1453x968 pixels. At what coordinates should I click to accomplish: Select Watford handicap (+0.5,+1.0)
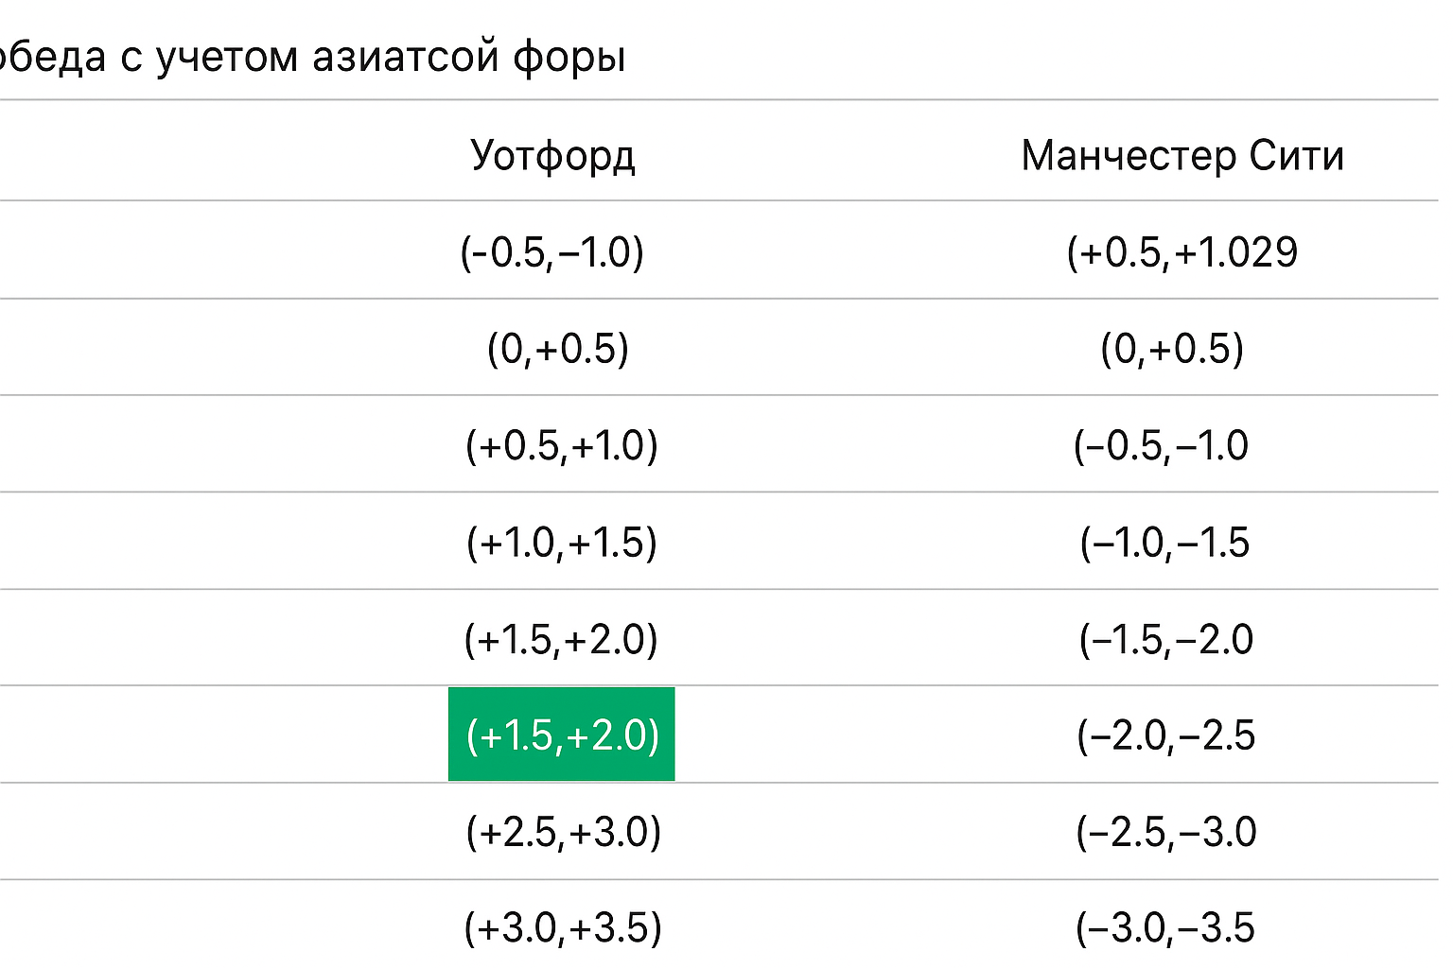pyautogui.click(x=561, y=446)
